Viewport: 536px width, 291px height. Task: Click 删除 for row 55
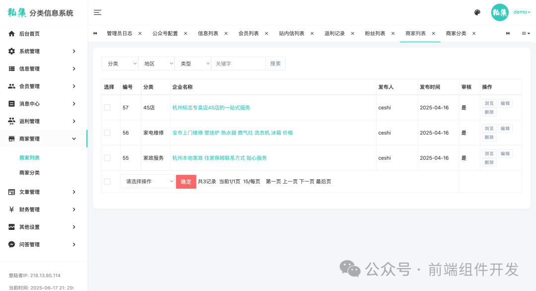489,162
